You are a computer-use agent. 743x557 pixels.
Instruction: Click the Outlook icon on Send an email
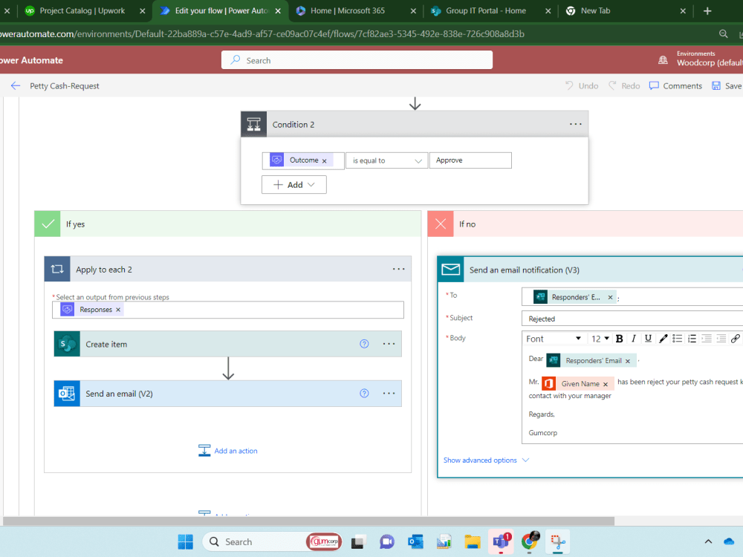pos(67,393)
